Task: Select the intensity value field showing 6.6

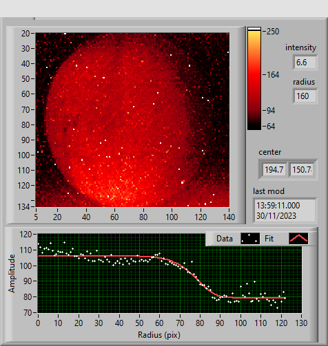Action: pos(305,63)
